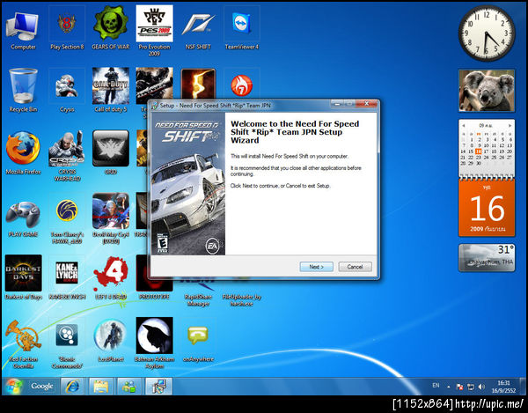The image size is (528, 413).
Task: Launch Batman Arkham Asylum icon
Action: [x=154, y=343]
